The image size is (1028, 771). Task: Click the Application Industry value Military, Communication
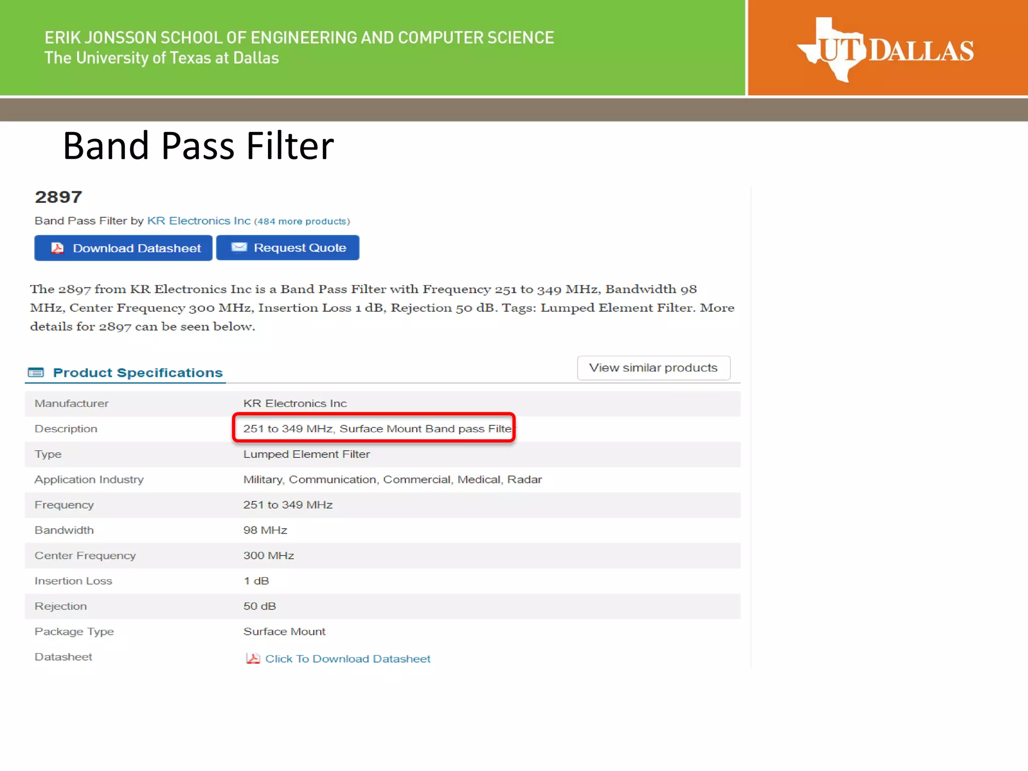click(x=393, y=480)
